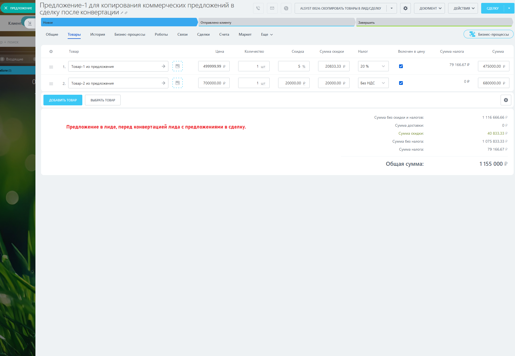Image resolution: width=515 pixels, height=356 pixels.
Task: Click image placeholder icon for Товар-1 row
Action: (177, 66)
